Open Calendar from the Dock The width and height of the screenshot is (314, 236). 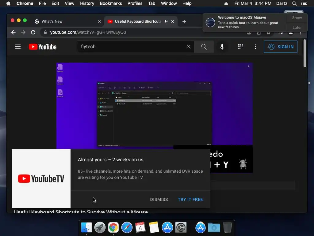[x=140, y=228]
